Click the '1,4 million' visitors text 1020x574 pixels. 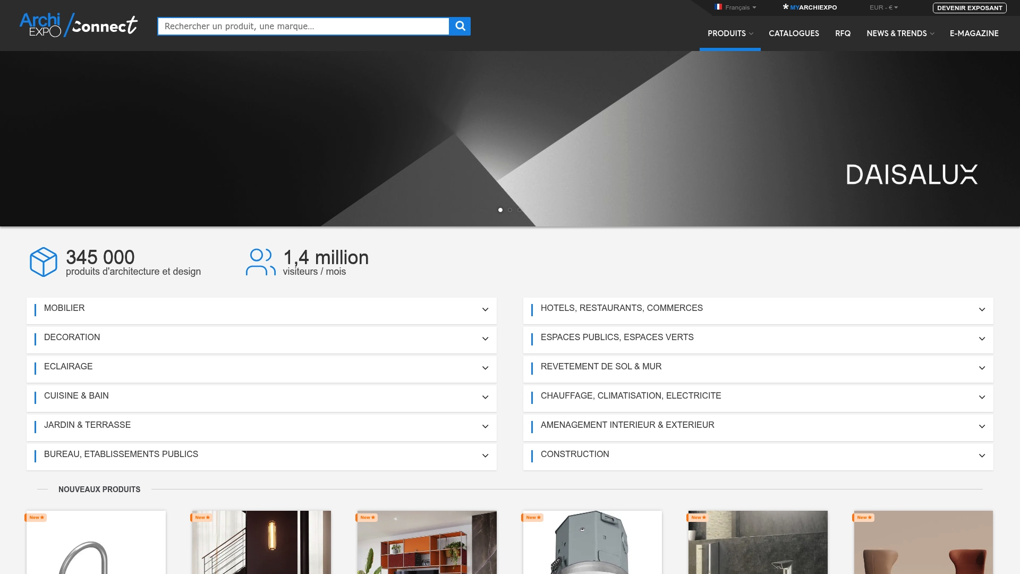click(326, 257)
